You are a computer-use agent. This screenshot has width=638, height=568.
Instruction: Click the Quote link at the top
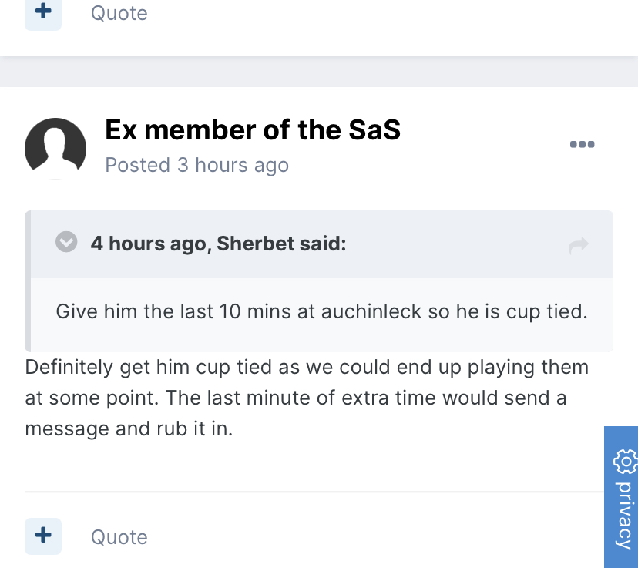[x=119, y=13]
